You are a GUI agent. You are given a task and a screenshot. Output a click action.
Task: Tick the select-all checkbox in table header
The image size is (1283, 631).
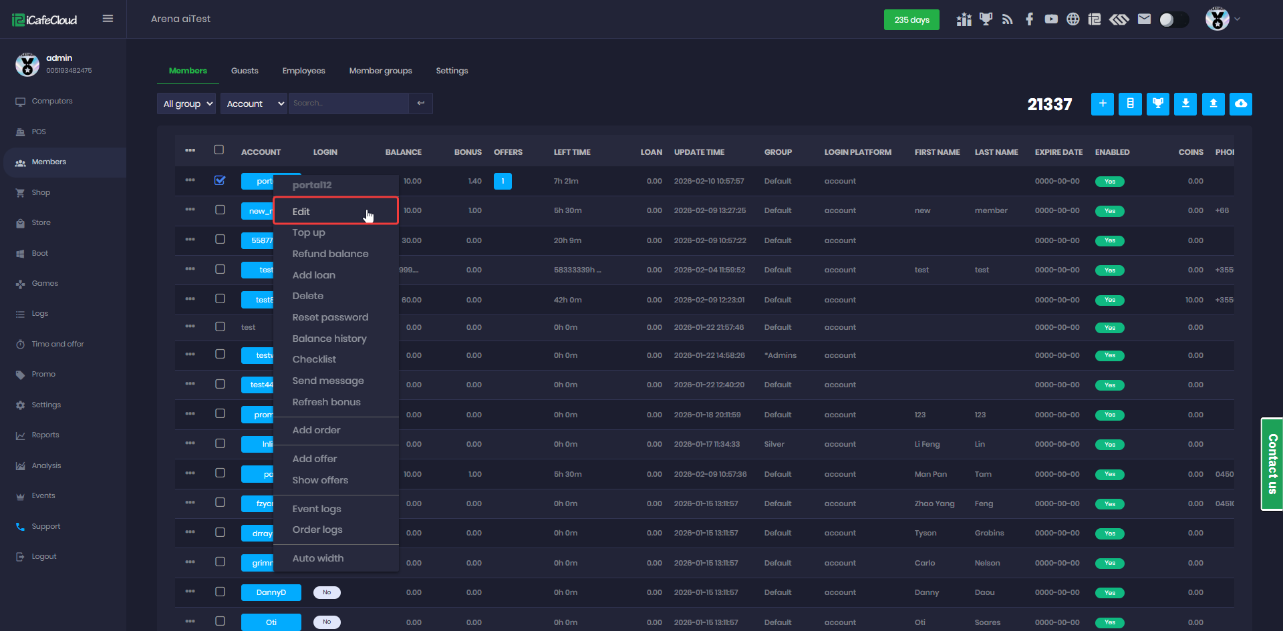tap(219, 150)
